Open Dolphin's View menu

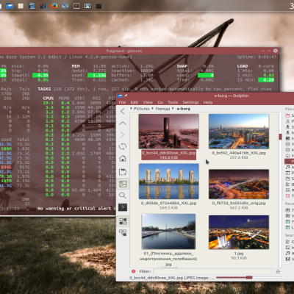(148, 102)
